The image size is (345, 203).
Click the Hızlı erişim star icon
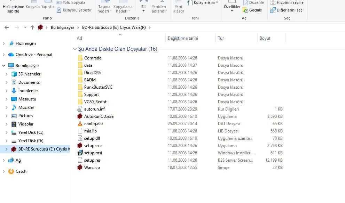click(11, 43)
